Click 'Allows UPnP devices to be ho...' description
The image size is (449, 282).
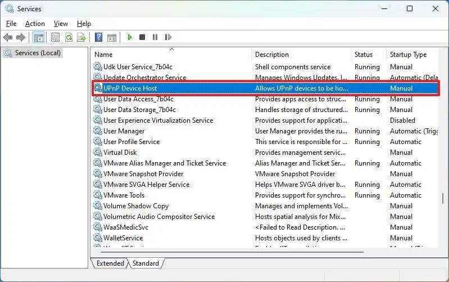click(301, 88)
